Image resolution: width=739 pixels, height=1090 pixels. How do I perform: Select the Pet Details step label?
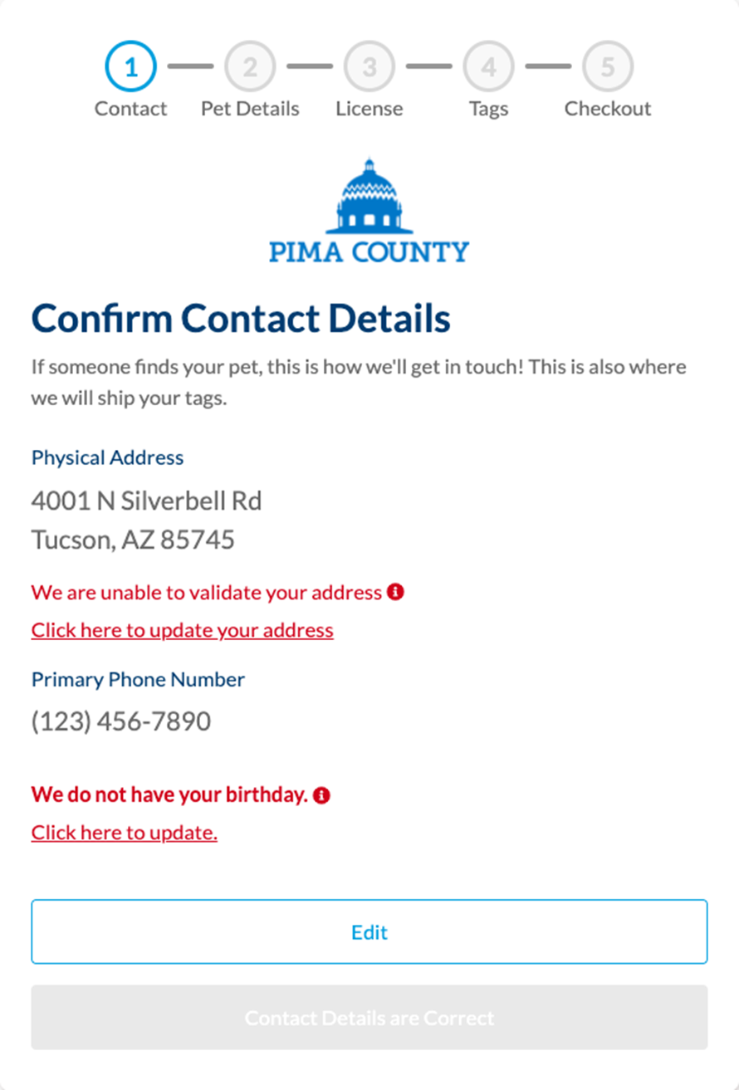coord(250,109)
